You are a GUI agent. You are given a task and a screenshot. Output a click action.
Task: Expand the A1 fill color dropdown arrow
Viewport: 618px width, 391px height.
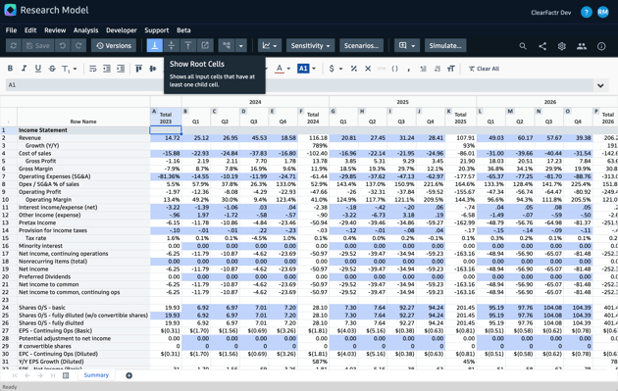314,69
